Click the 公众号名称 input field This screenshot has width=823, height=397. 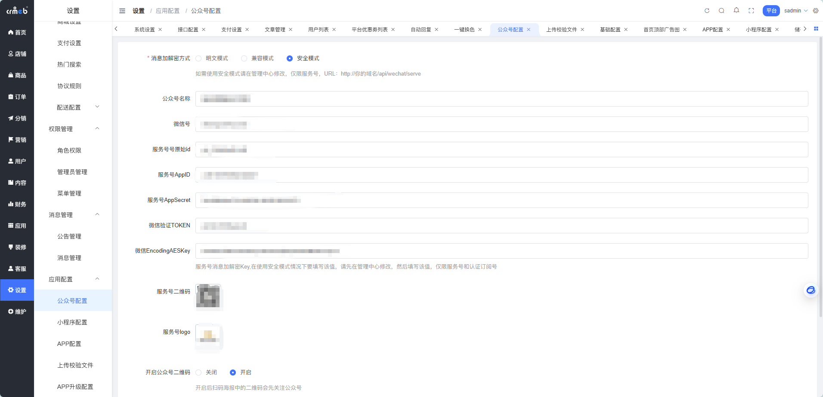501,99
